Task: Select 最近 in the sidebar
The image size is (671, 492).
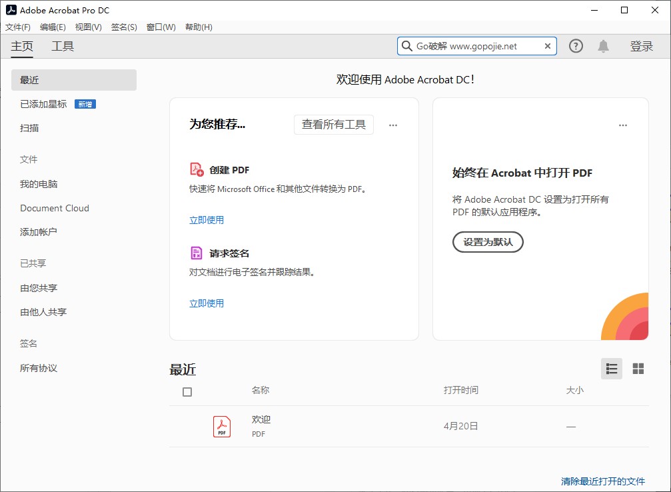Action: pyautogui.click(x=73, y=80)
